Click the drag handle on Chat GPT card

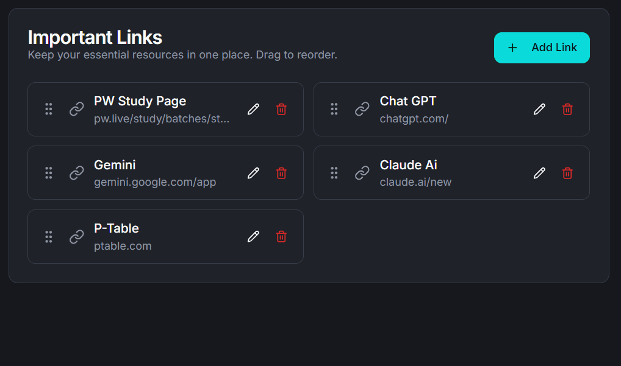pos(334,109)
